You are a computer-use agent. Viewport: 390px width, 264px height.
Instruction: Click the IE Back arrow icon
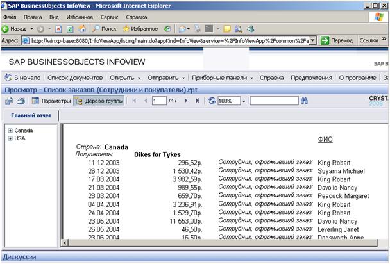click(5, 29)
